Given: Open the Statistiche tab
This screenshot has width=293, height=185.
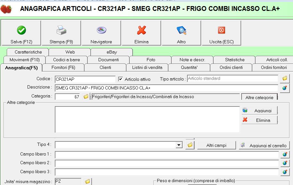Looking at the screenshot, I should click(234, 60).
